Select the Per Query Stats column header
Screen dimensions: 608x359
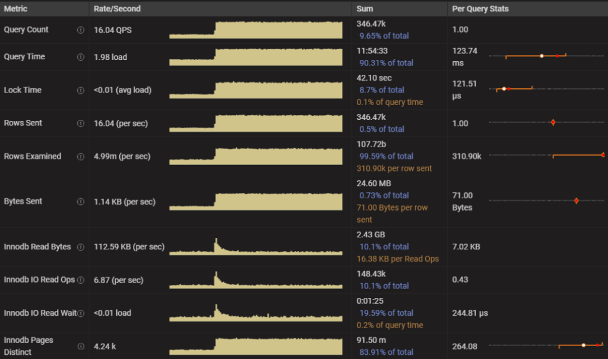[x=482, y=8]
